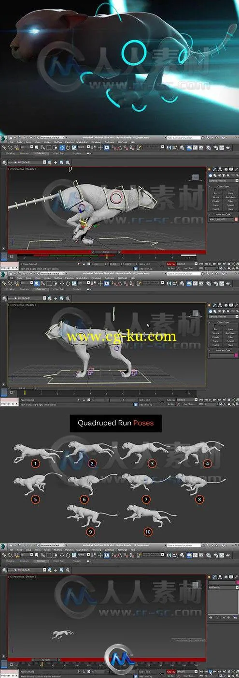
Task: Select the Move tool in middle 3ds Max window
Action: [x=62, y=283]
